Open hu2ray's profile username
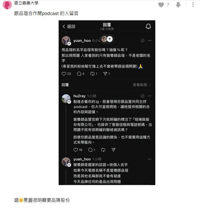The width and height of the screenshot is (200, 208). 79,96
